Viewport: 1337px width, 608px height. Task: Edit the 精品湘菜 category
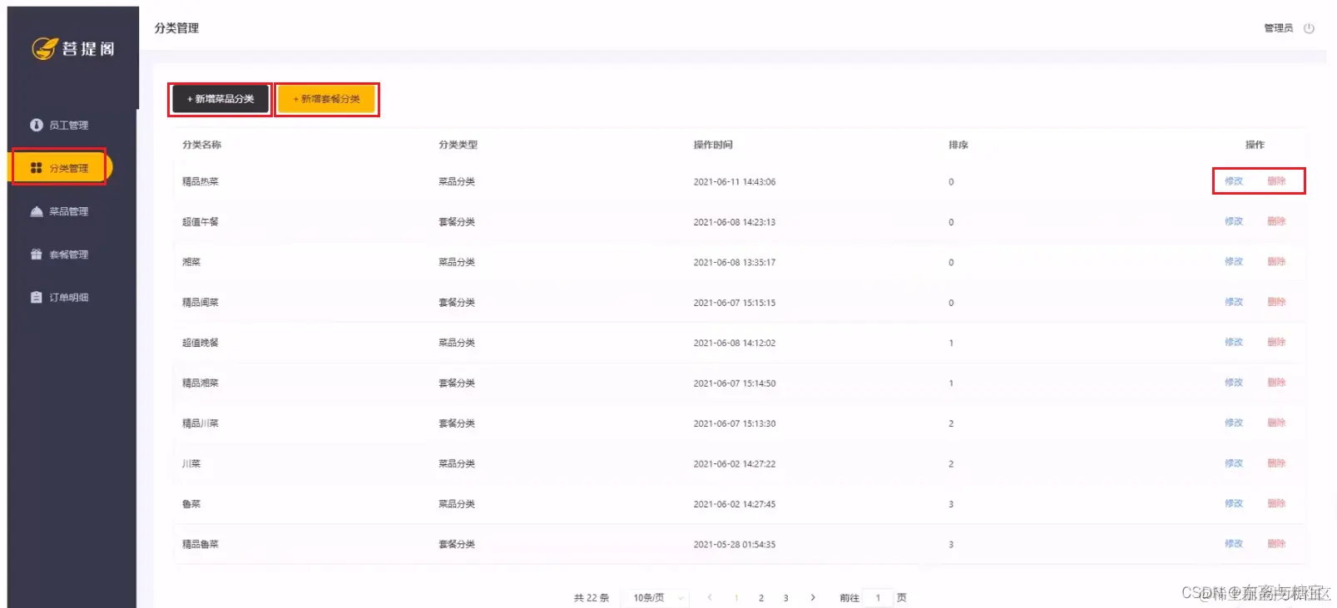pyautogui.click(x=1234, y=383)
